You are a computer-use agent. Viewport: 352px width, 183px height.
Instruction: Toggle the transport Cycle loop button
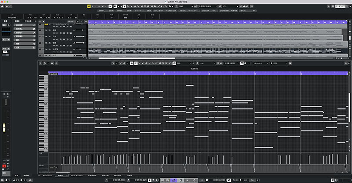click(x=173, y=180)
